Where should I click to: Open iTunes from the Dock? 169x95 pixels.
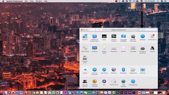[x=106, y=93]
